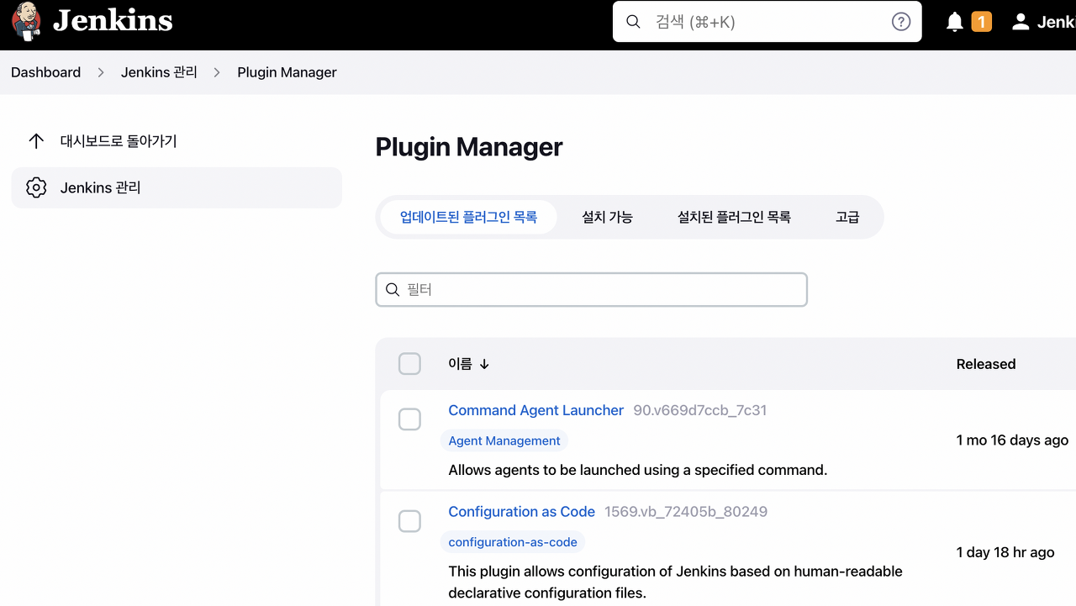
Task: Click the '1 mo 16 days ago' release time
Action: [x=1013, y=440]
